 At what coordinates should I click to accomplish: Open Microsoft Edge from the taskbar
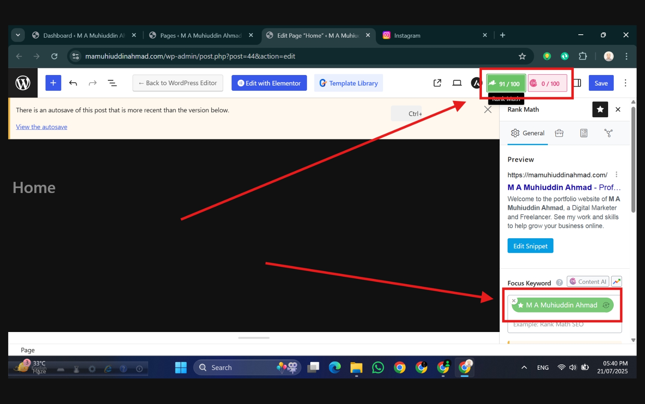tap(335, 367)
